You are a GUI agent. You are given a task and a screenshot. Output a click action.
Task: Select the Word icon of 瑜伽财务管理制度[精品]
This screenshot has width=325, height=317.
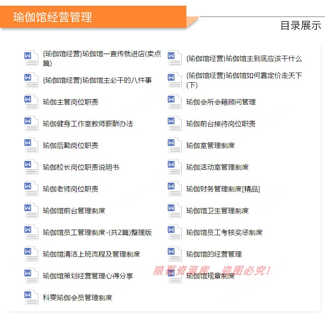pyautogui.click(x=175, y=189)
